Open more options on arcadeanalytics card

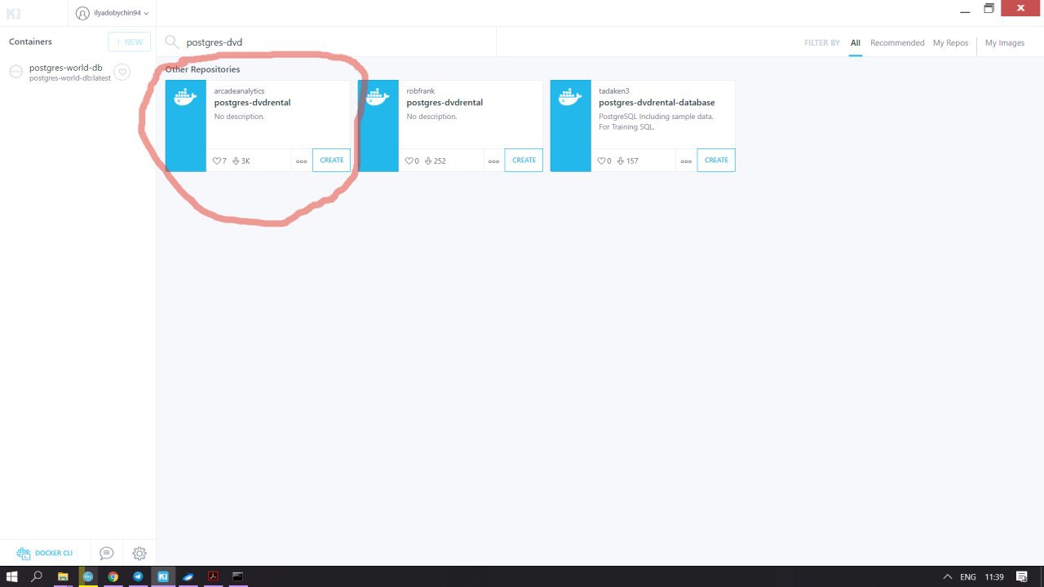click(302, 161)
